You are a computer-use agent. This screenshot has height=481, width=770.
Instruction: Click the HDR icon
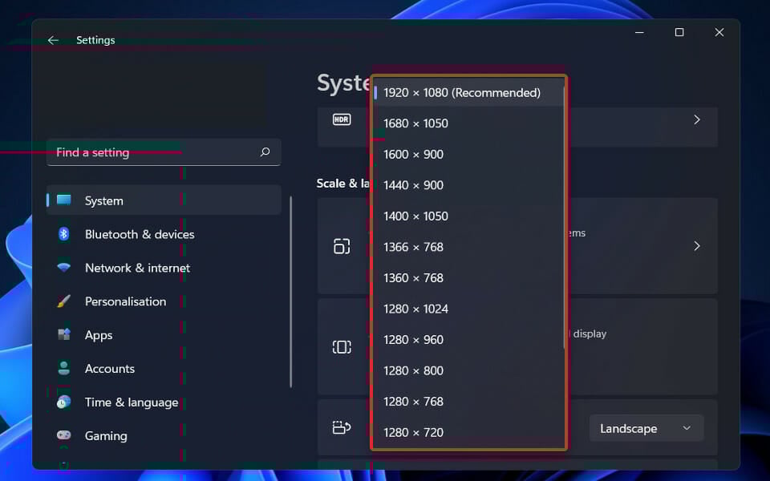(x=342, y=119)
